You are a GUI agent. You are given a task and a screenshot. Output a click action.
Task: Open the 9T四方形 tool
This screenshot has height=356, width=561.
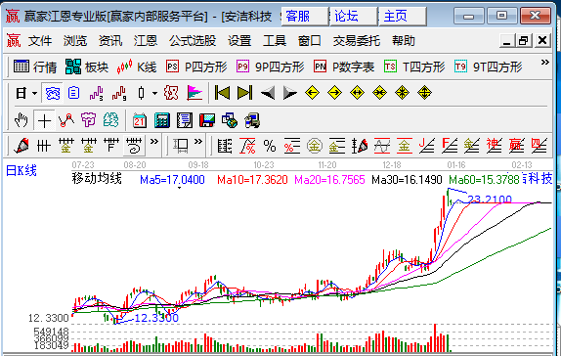pos(488,67)
